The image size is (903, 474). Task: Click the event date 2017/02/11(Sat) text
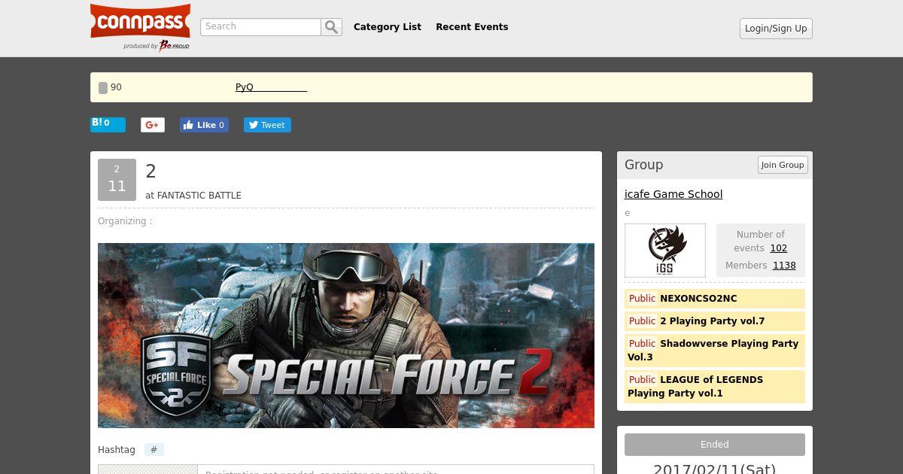(714, 469)
